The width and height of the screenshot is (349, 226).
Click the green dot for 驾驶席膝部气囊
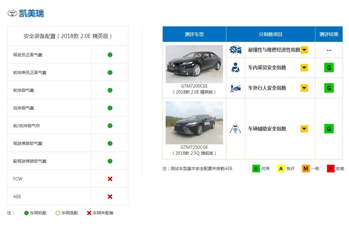(x=110, y=143)
